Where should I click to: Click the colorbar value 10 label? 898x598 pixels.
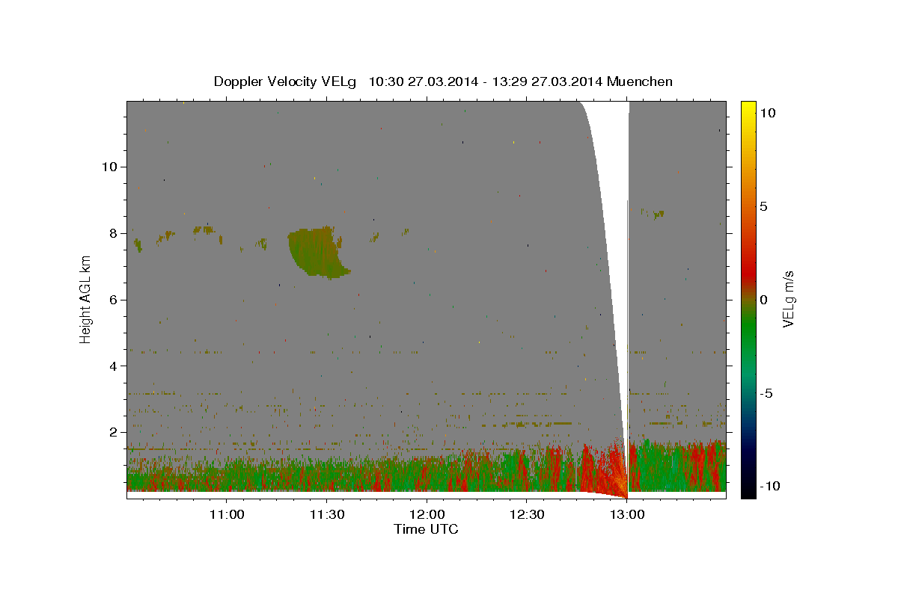(x=767, y=113)
